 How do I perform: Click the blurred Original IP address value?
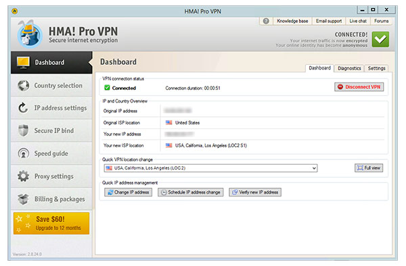[x=178, y=111]
